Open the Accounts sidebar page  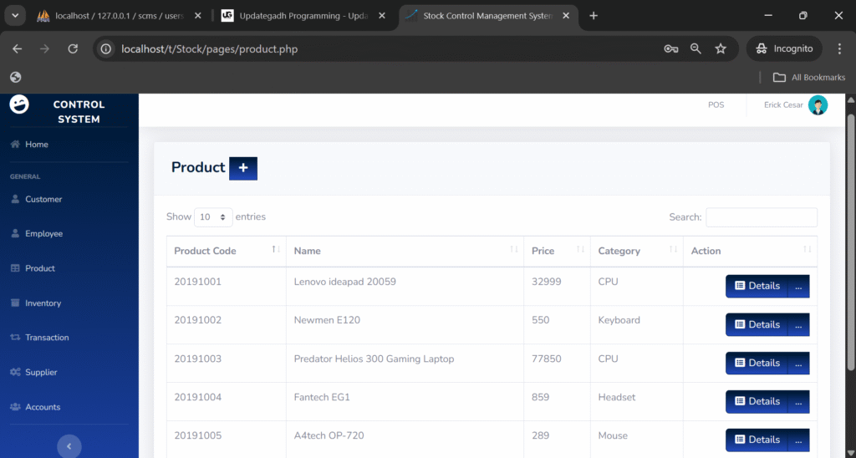tap(43, 407)
